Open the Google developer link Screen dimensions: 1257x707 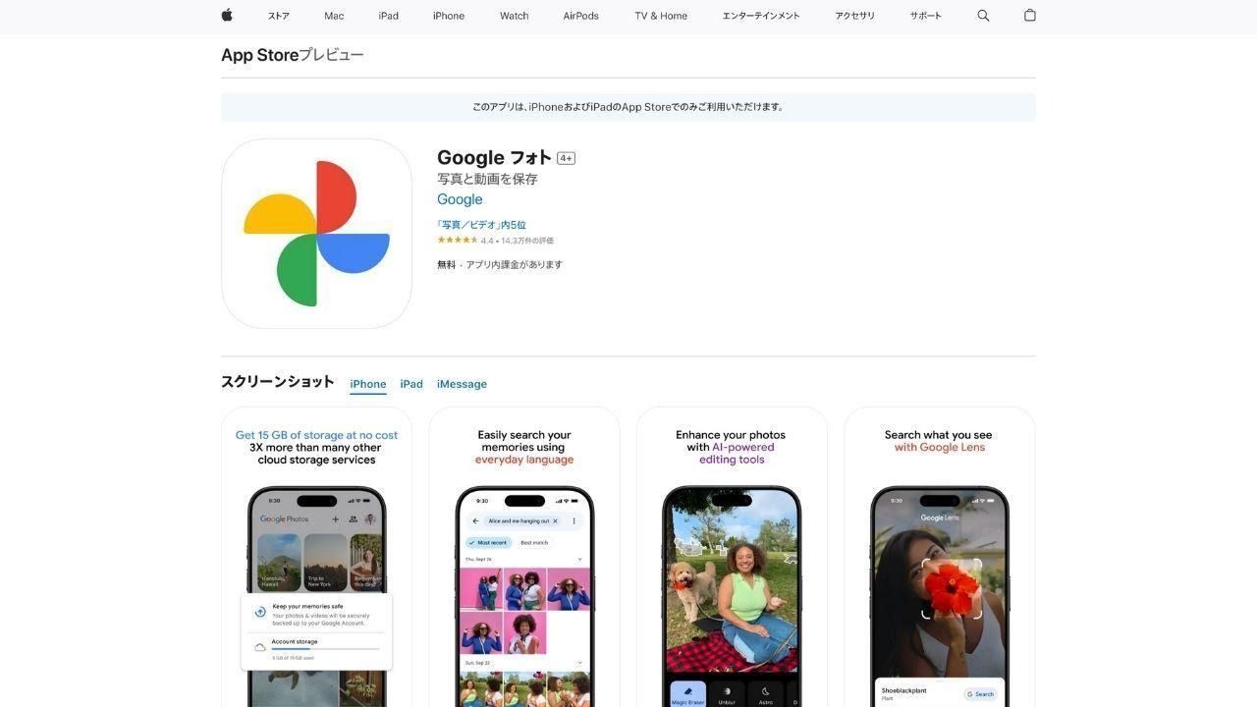(460, 199)
